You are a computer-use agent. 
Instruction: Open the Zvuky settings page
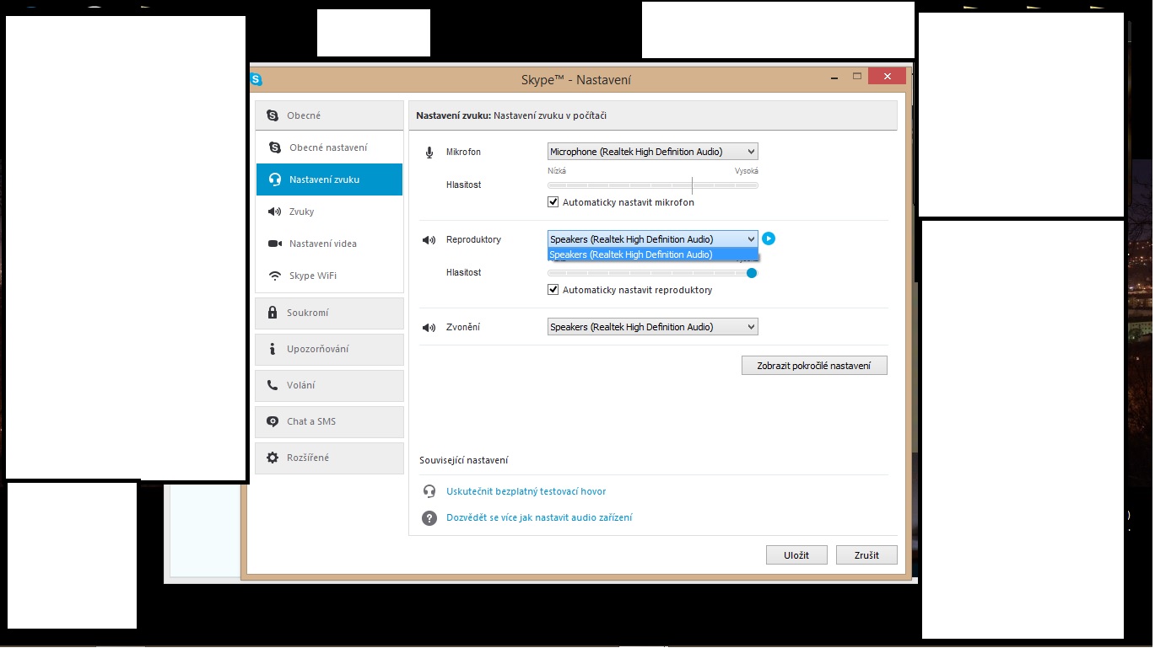[330, 212]
